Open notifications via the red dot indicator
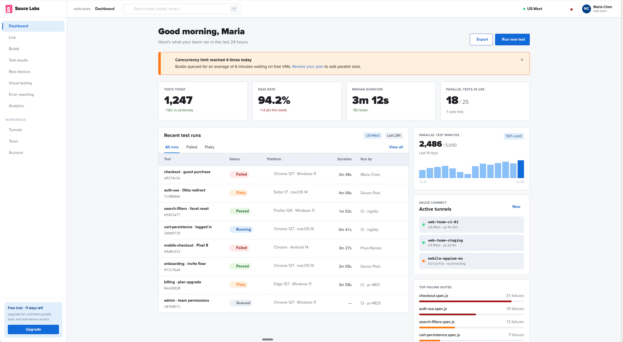Viewport: 623px width, 342px height. coord(572,9)
